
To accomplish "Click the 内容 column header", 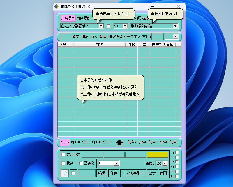I will point(99,45).
